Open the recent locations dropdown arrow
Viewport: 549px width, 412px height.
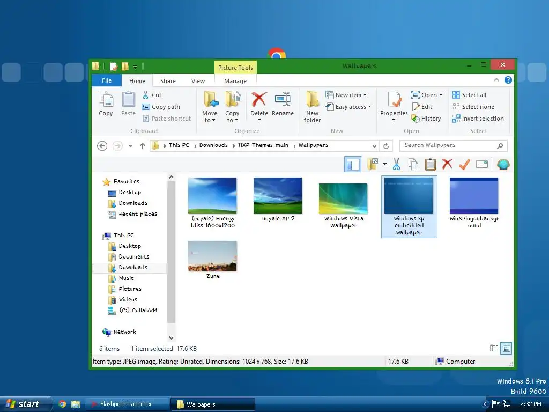click(130, 146)
